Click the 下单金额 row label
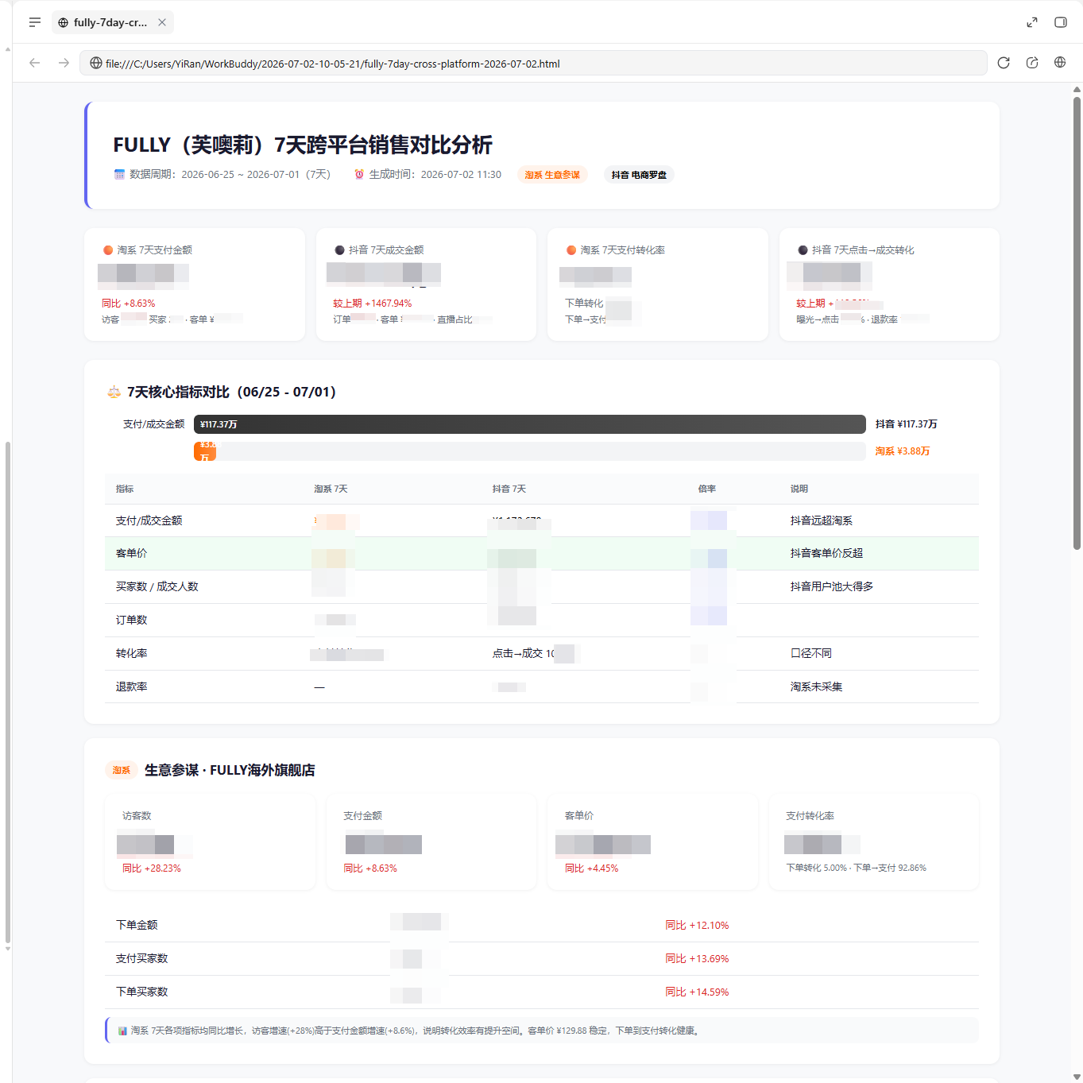This screenshot has height=1083, width=1083. tap(137, 925)
